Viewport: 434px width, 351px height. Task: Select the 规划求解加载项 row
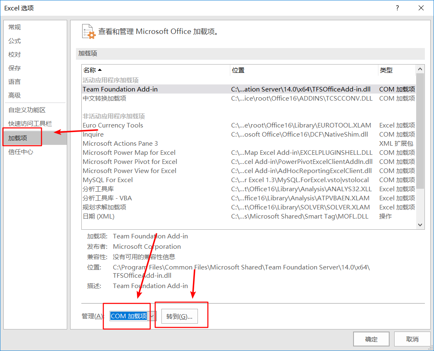point(249,207)
